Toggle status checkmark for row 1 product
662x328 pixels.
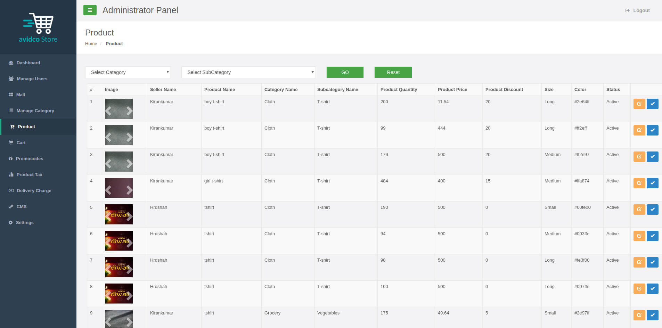(652, 104)
